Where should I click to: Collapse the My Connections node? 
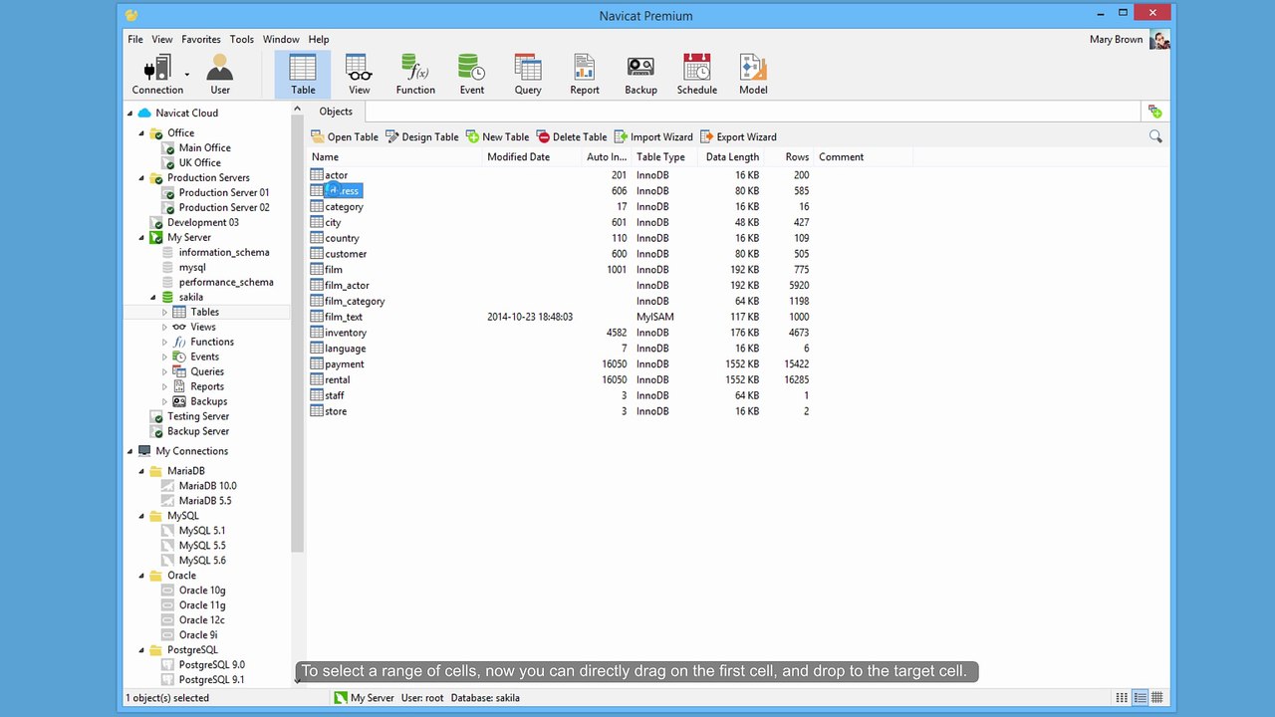tap(129, 451)
